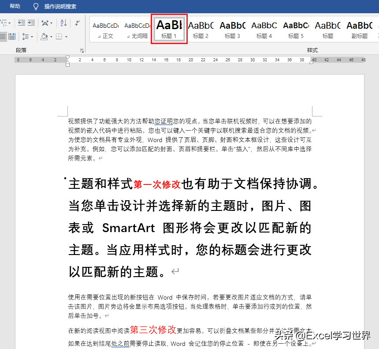Click the line spacing icon
This screenshot has height=349, width=379.
point(26,36)
